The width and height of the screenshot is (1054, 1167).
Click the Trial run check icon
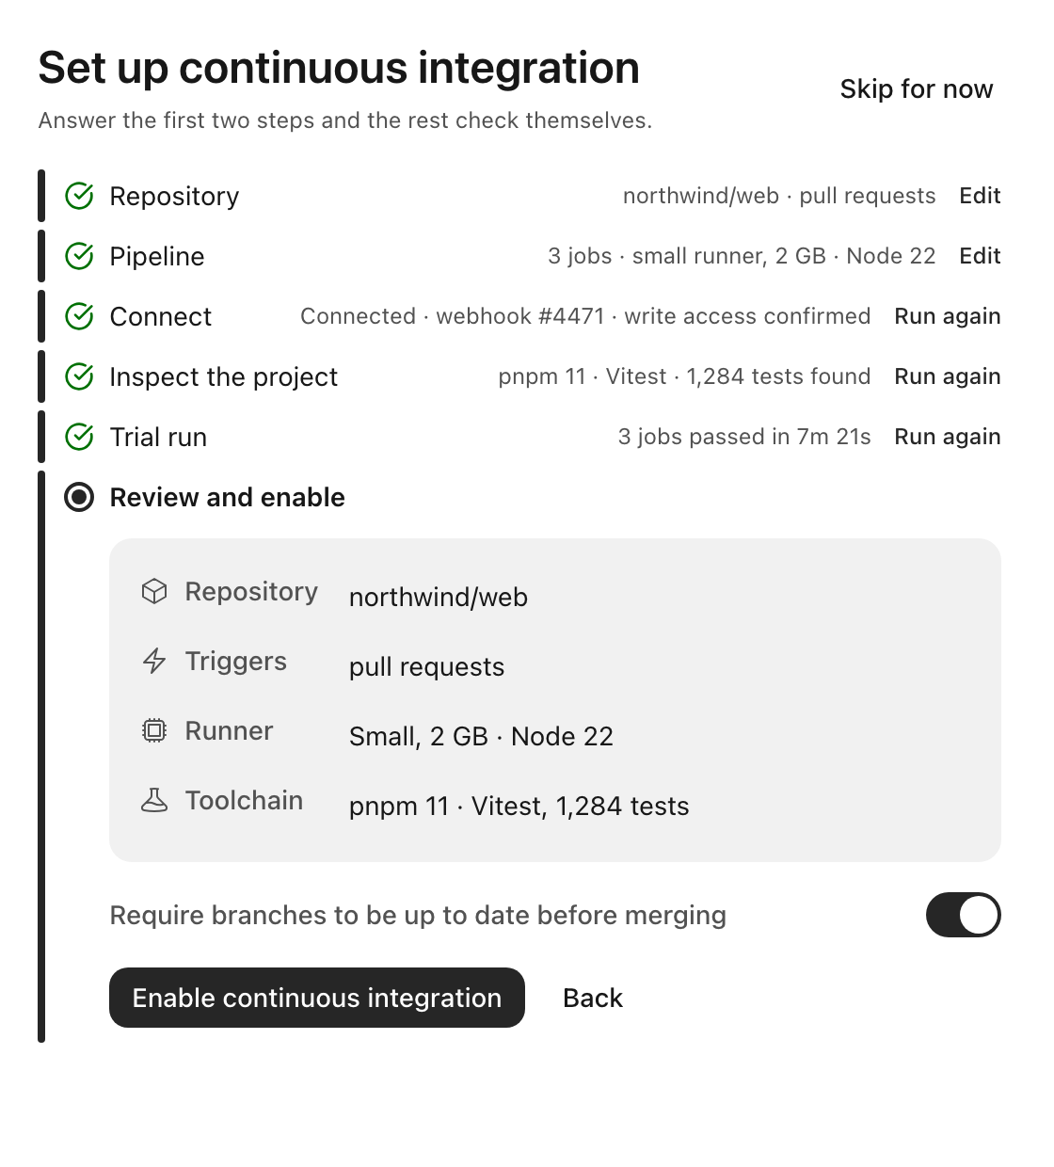click(x=79, y=437)
